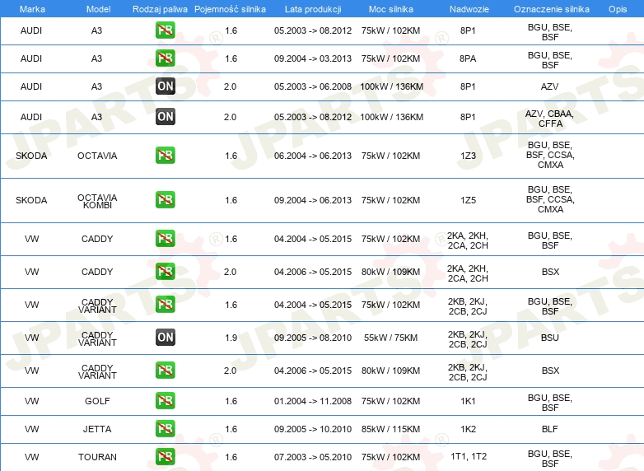Viewport: 644px width, 471px height.
Task: Click production dates 01.2004 -> 11.2008
Action: point(313,401)
